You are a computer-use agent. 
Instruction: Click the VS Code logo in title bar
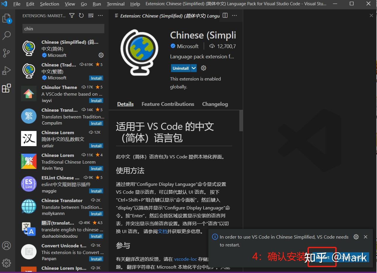pos(4,4)
